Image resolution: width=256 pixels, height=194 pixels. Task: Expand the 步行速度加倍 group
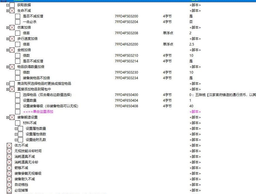click(x=8, y=39)
